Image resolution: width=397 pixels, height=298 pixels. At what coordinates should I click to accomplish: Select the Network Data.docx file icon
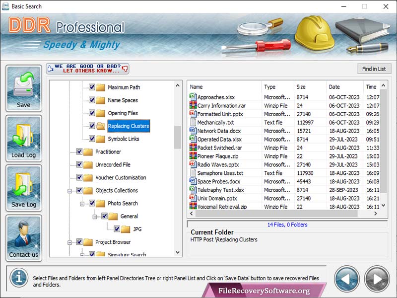[x=193, y=130]
